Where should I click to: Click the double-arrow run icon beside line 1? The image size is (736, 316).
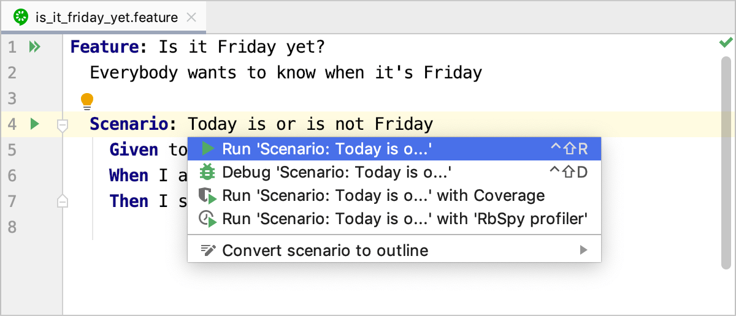(x=35, y=47)
